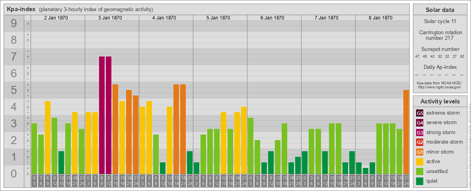Click the 'strong storm' legend label
Screen dimensions: 471x191
(441, 133)
